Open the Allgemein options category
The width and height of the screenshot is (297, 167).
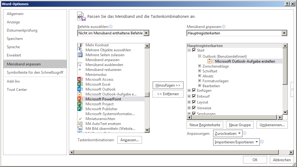pos(35,14)
